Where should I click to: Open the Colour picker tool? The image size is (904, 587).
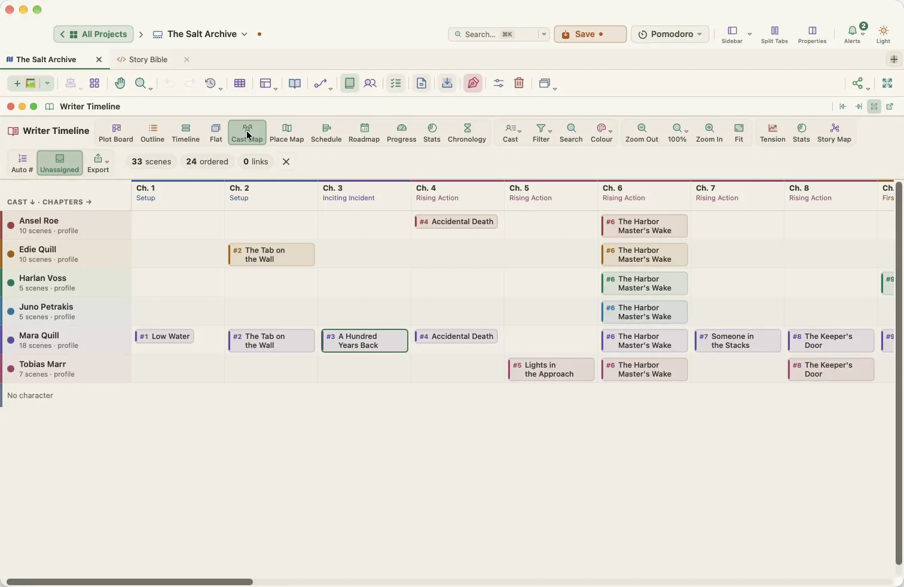[x=602, y=133]
